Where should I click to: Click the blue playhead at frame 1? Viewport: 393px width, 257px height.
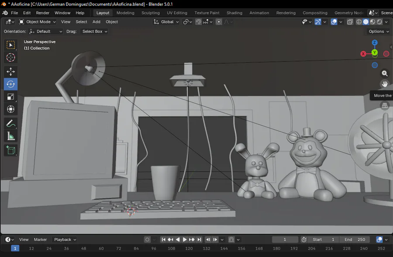pos(15,248)
